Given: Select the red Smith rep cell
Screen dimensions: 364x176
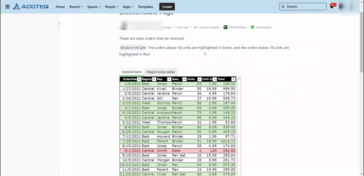Looking at the screenshot, I should [x=164, y=151].
